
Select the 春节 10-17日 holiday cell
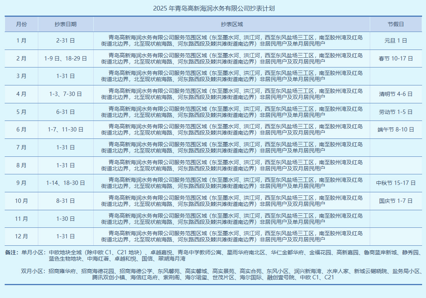[396, 59]
